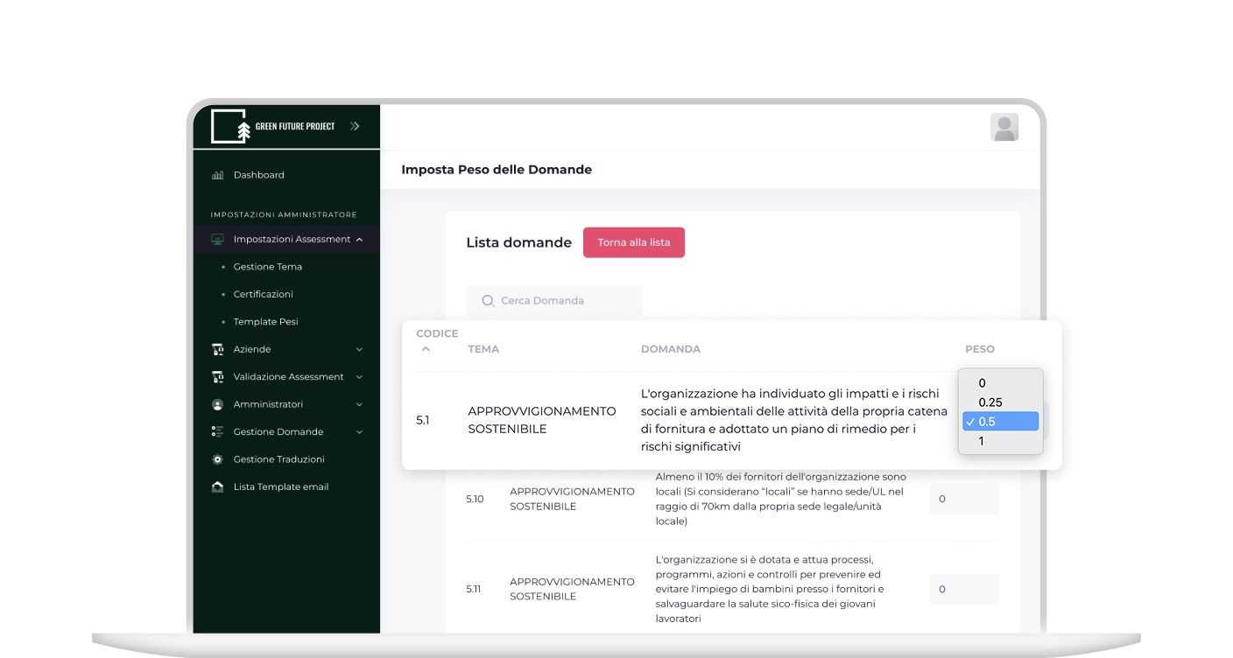Expand the Validazione Assessment chevron
Image resolution: width=1233 pixels, height=658 pixels.
click(360, 377)
